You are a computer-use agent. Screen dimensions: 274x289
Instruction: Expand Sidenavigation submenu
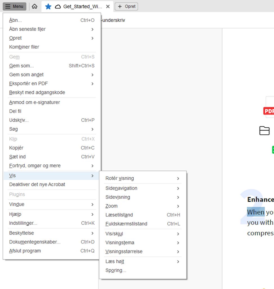tap(143, 188)
